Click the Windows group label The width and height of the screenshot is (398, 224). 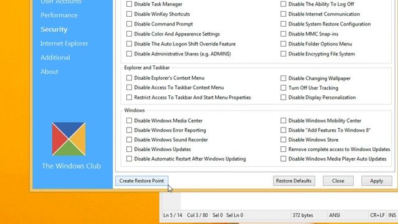pos(134,110)
